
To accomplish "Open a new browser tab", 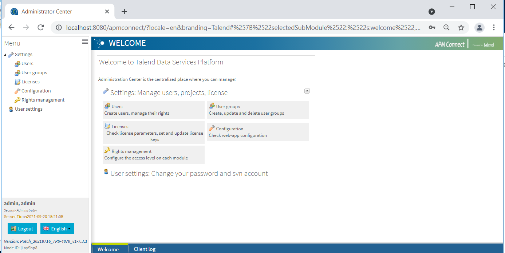I will 124,12.
